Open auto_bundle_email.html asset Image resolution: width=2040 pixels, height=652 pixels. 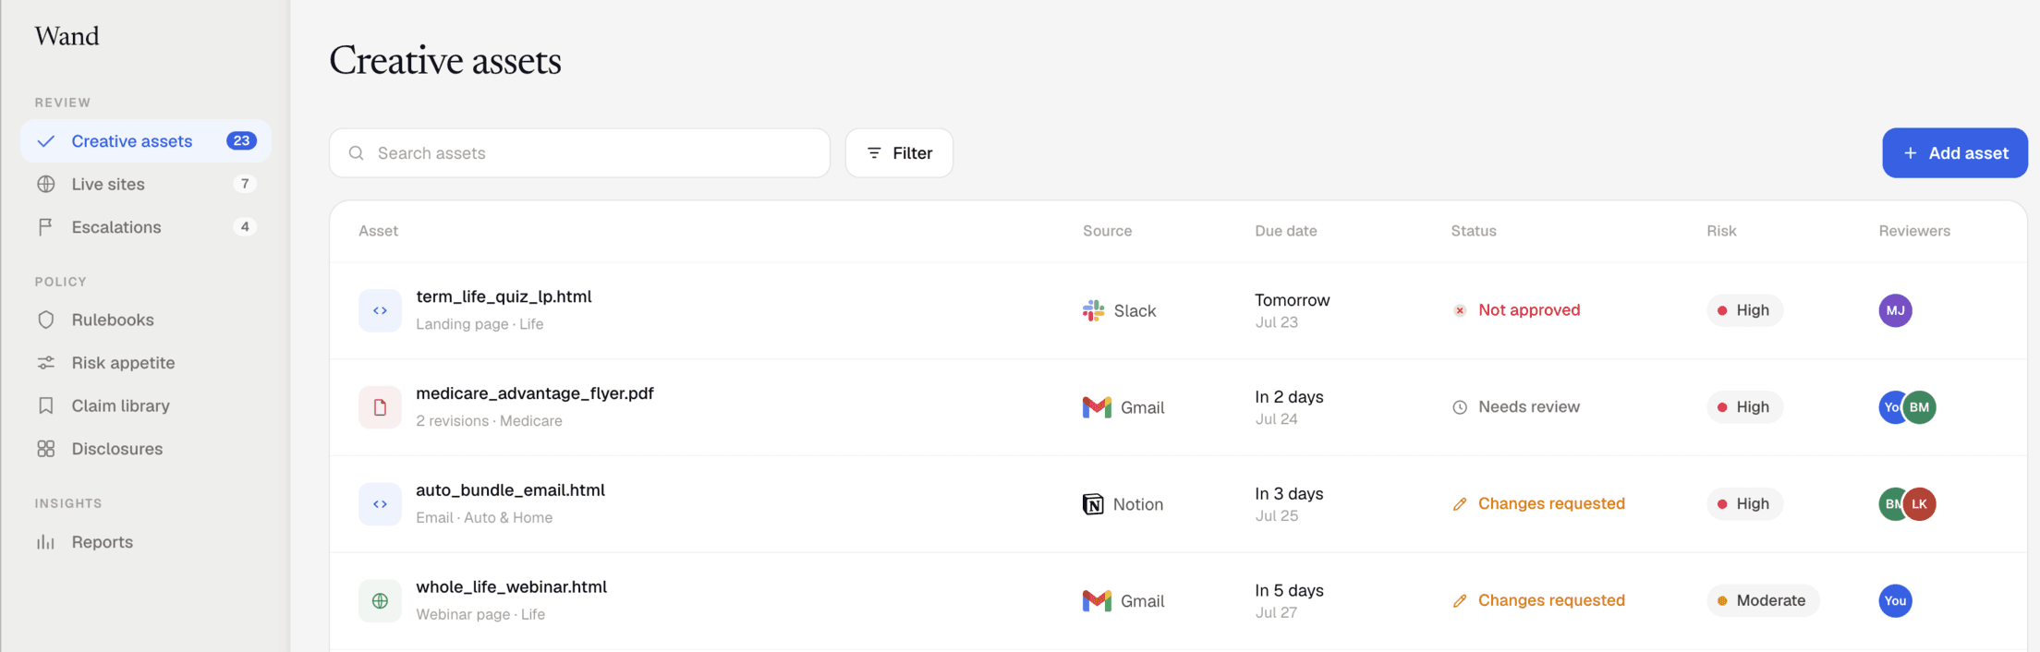pos(510,490)
